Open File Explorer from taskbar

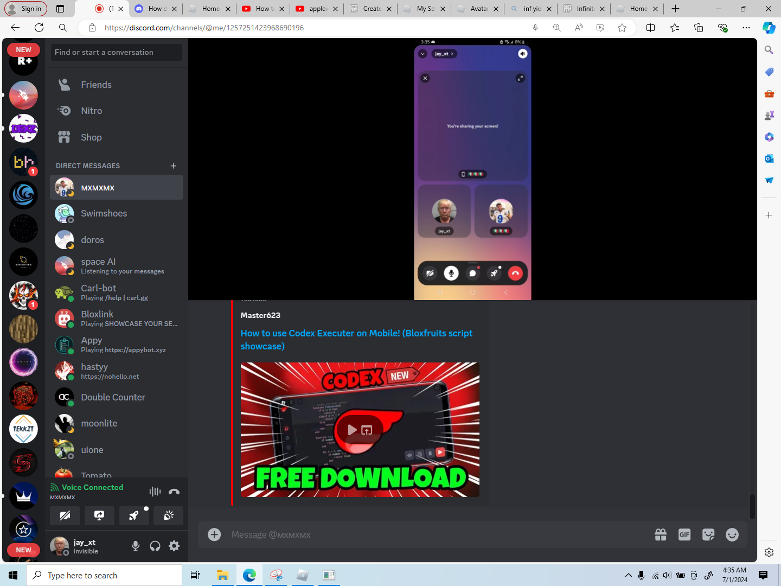pos(222,575)
